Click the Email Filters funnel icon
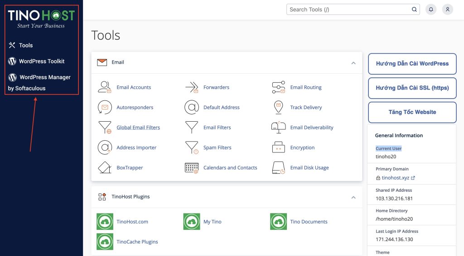Image resolution: width=464 pixels, height=256 pixels. pos(192,127)
